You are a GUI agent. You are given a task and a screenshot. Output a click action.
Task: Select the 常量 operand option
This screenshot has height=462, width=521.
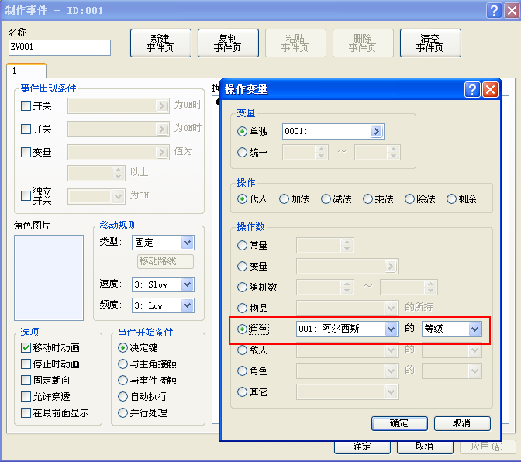tap(242, 246)
